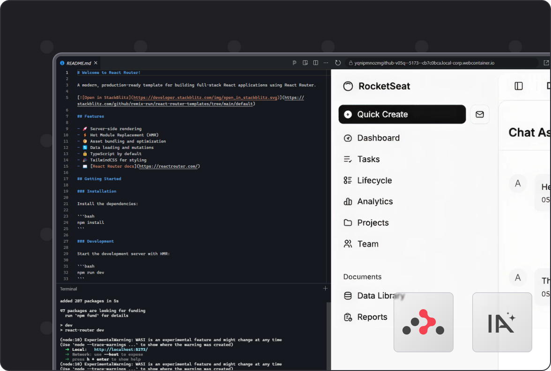
Task: Close the README.md editor tab
Action: [x=96, y=63]
